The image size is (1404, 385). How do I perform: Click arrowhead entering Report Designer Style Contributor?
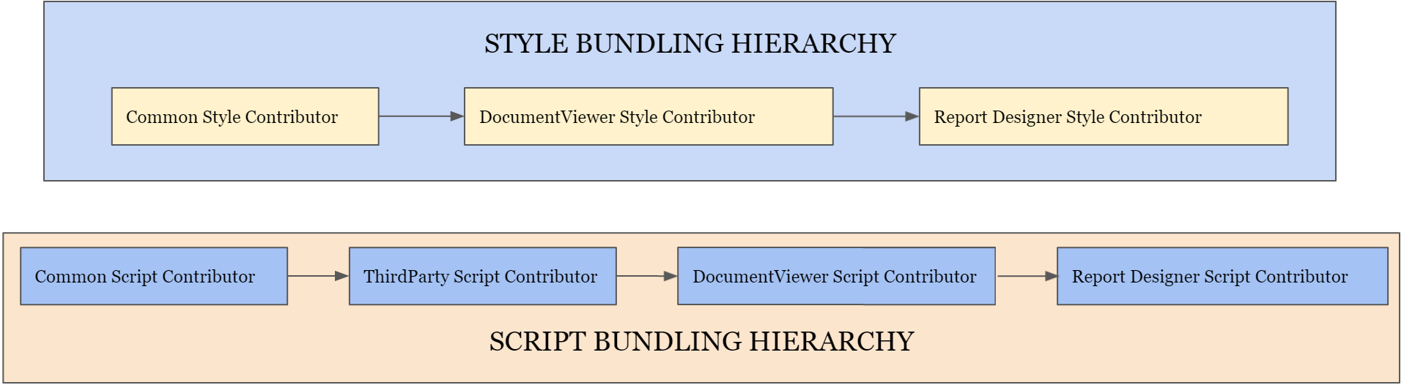coord(912,116)
